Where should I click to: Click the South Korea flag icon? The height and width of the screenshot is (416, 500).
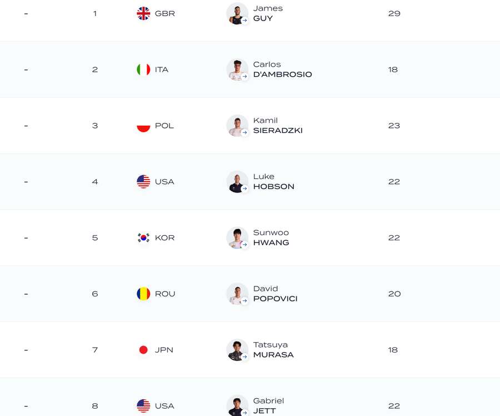(x=143, y=237)
